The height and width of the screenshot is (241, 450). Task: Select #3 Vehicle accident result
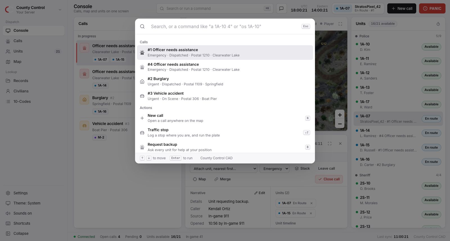click(x=225, y=96)
